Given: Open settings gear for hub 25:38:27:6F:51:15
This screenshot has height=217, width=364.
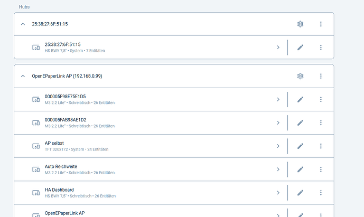Looking at the screenshot, I should point(300,24).
